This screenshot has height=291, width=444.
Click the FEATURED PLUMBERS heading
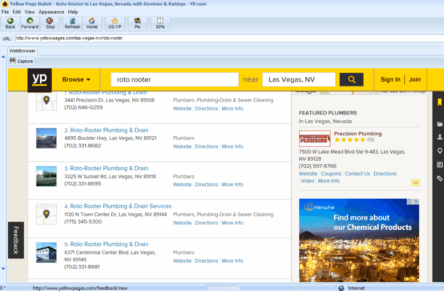click(328, 113)
